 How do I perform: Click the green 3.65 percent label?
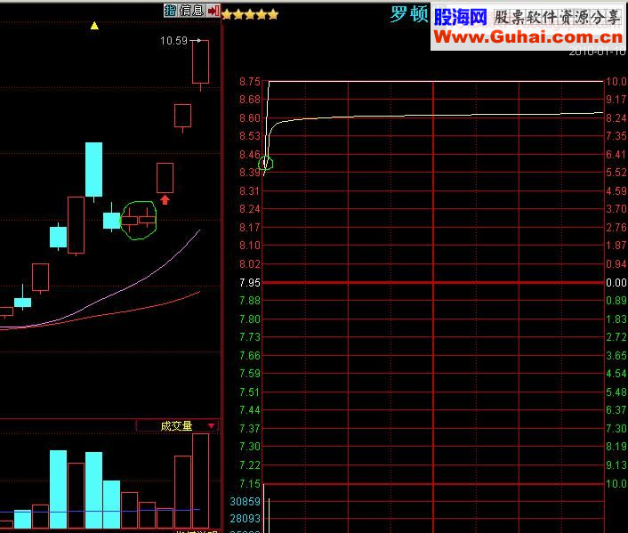(616, 356)
